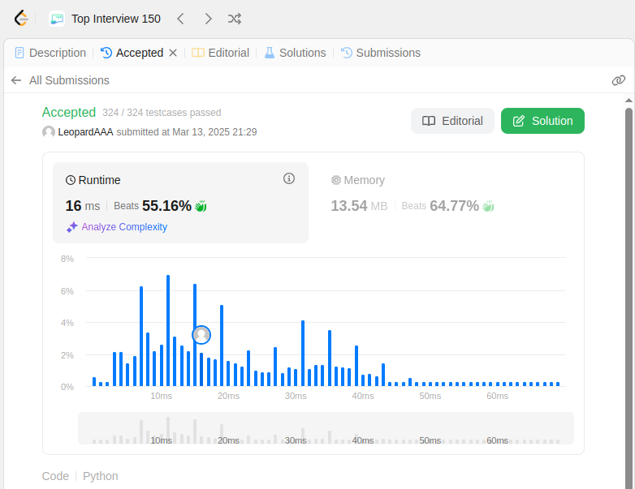Click the green Solution button

[x=542, y=121]
